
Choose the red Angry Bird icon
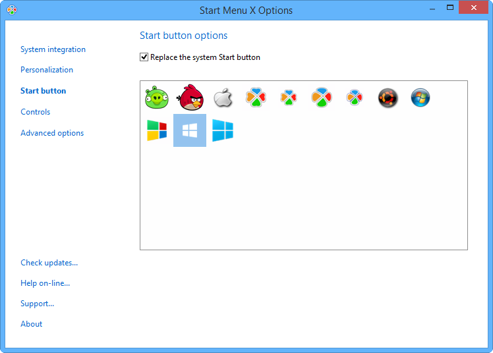(190, 97)
